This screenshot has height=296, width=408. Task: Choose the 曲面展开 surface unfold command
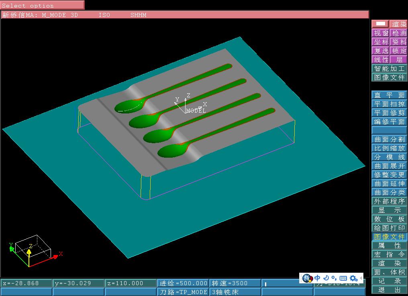pos(389,166)
